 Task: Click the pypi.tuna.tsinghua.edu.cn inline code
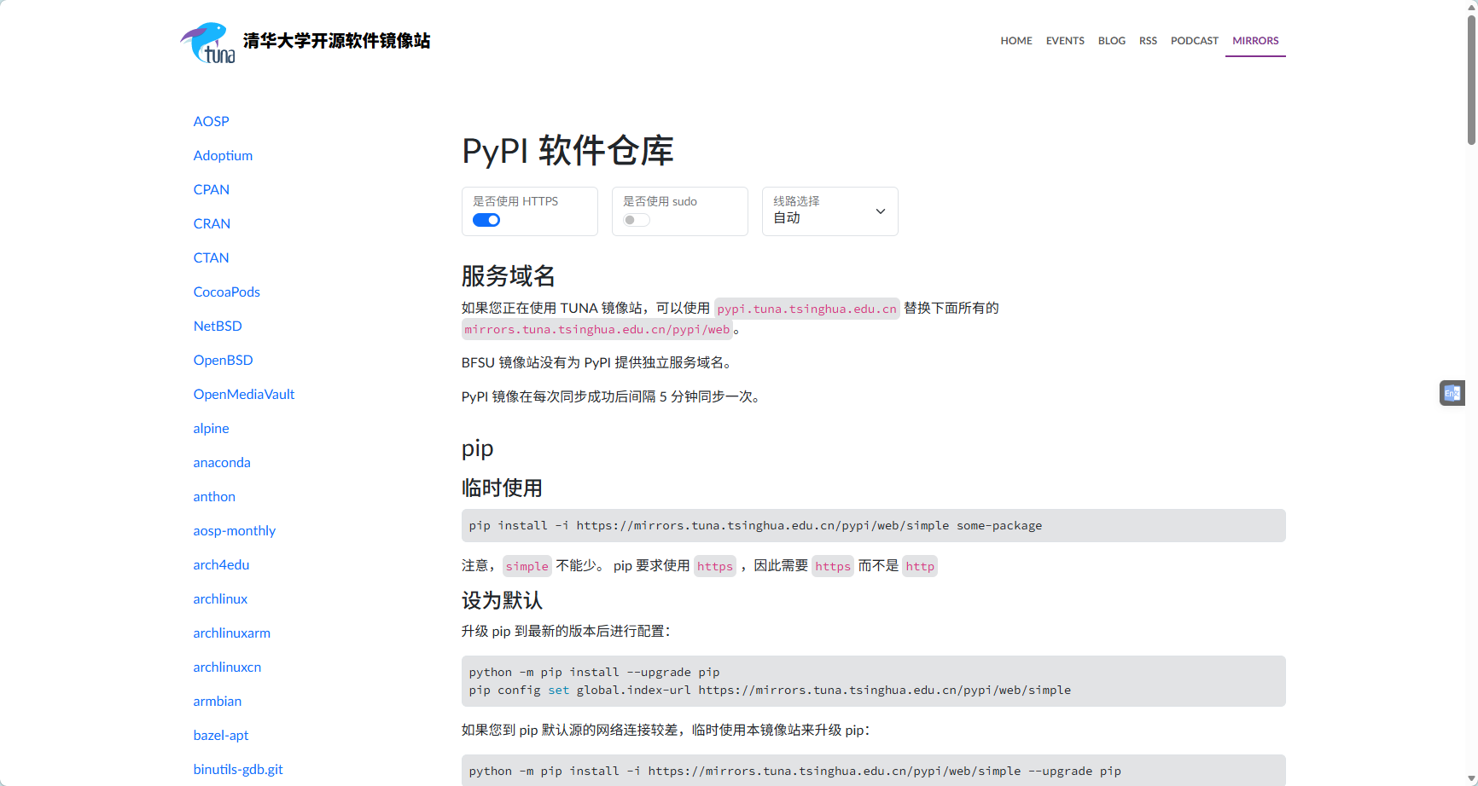tap(807, 309)
